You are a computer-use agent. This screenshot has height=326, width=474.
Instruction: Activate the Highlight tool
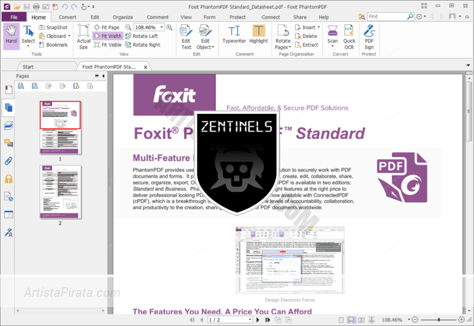[259, 35]
